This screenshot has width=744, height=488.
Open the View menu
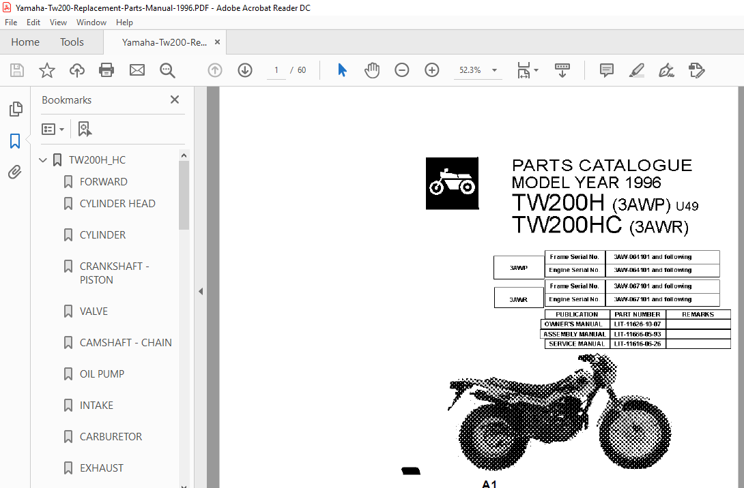[58, 22]
